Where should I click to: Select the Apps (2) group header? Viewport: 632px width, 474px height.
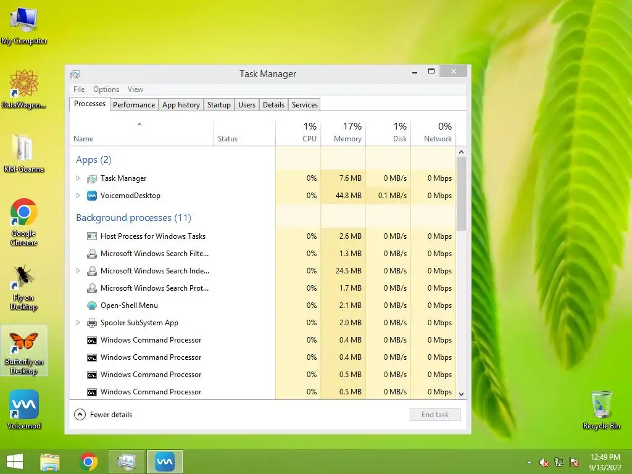coord(94,160)
